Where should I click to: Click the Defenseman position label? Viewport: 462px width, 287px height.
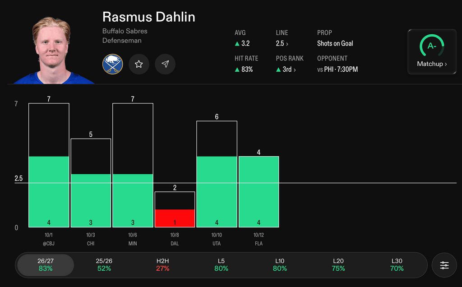click(122, 40)
